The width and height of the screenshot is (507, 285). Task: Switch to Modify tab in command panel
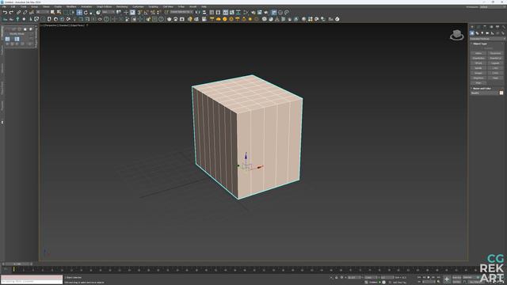pos(478,26)
